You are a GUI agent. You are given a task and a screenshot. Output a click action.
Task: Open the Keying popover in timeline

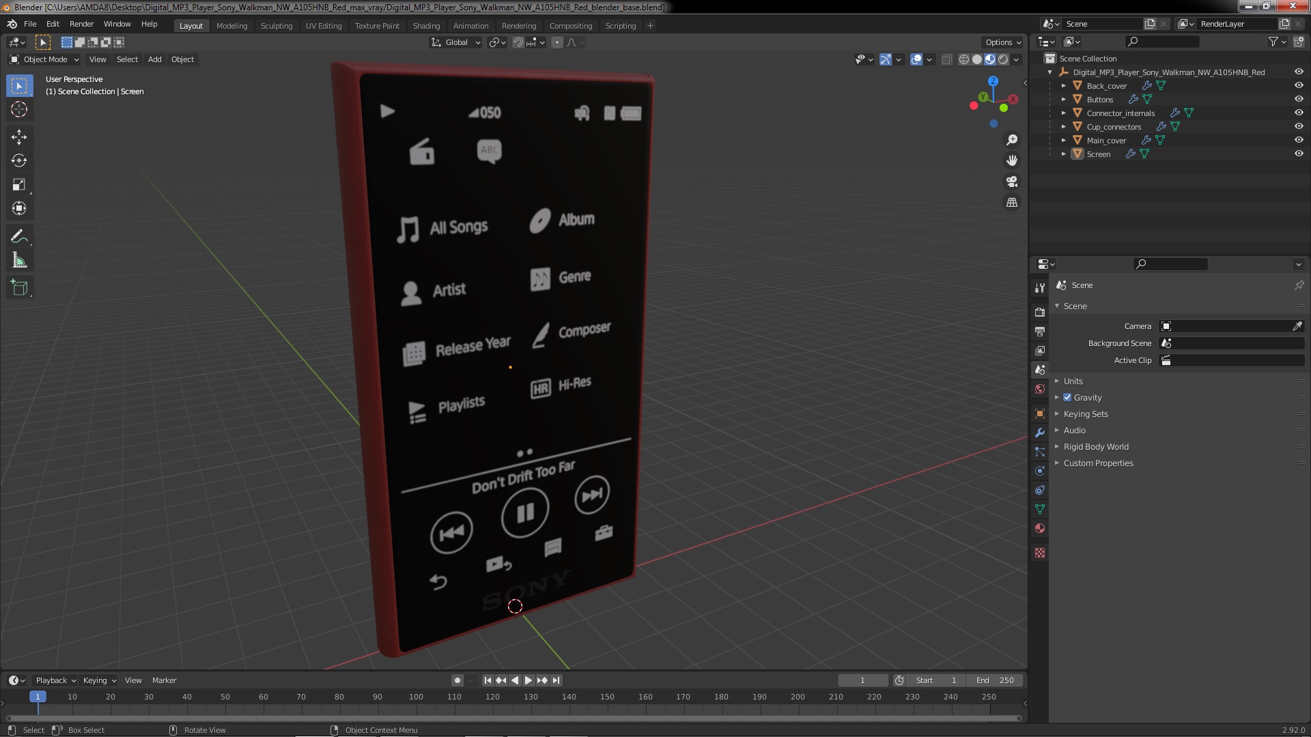pyautogui.click(x=99, y=680)
